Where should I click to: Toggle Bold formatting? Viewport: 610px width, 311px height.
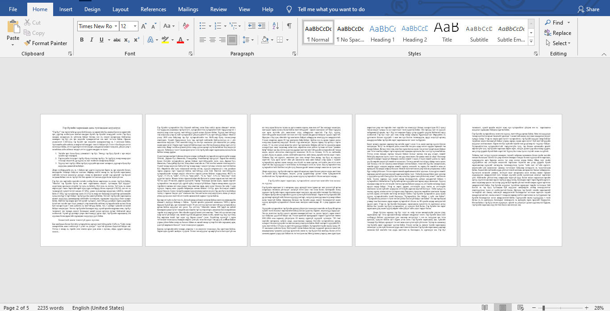pos(82,40)
